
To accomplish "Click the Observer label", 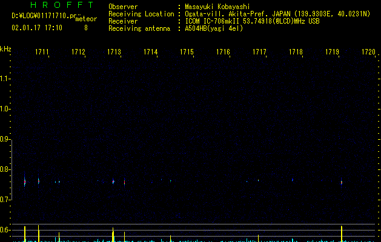I will [123, 7].
